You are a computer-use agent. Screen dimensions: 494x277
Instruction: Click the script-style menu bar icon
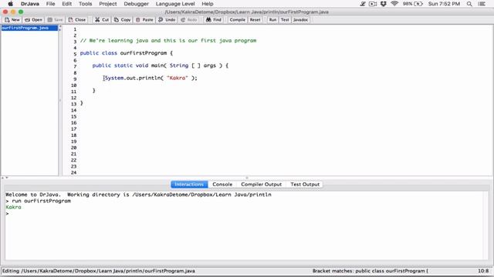click(x=363, y=4)
